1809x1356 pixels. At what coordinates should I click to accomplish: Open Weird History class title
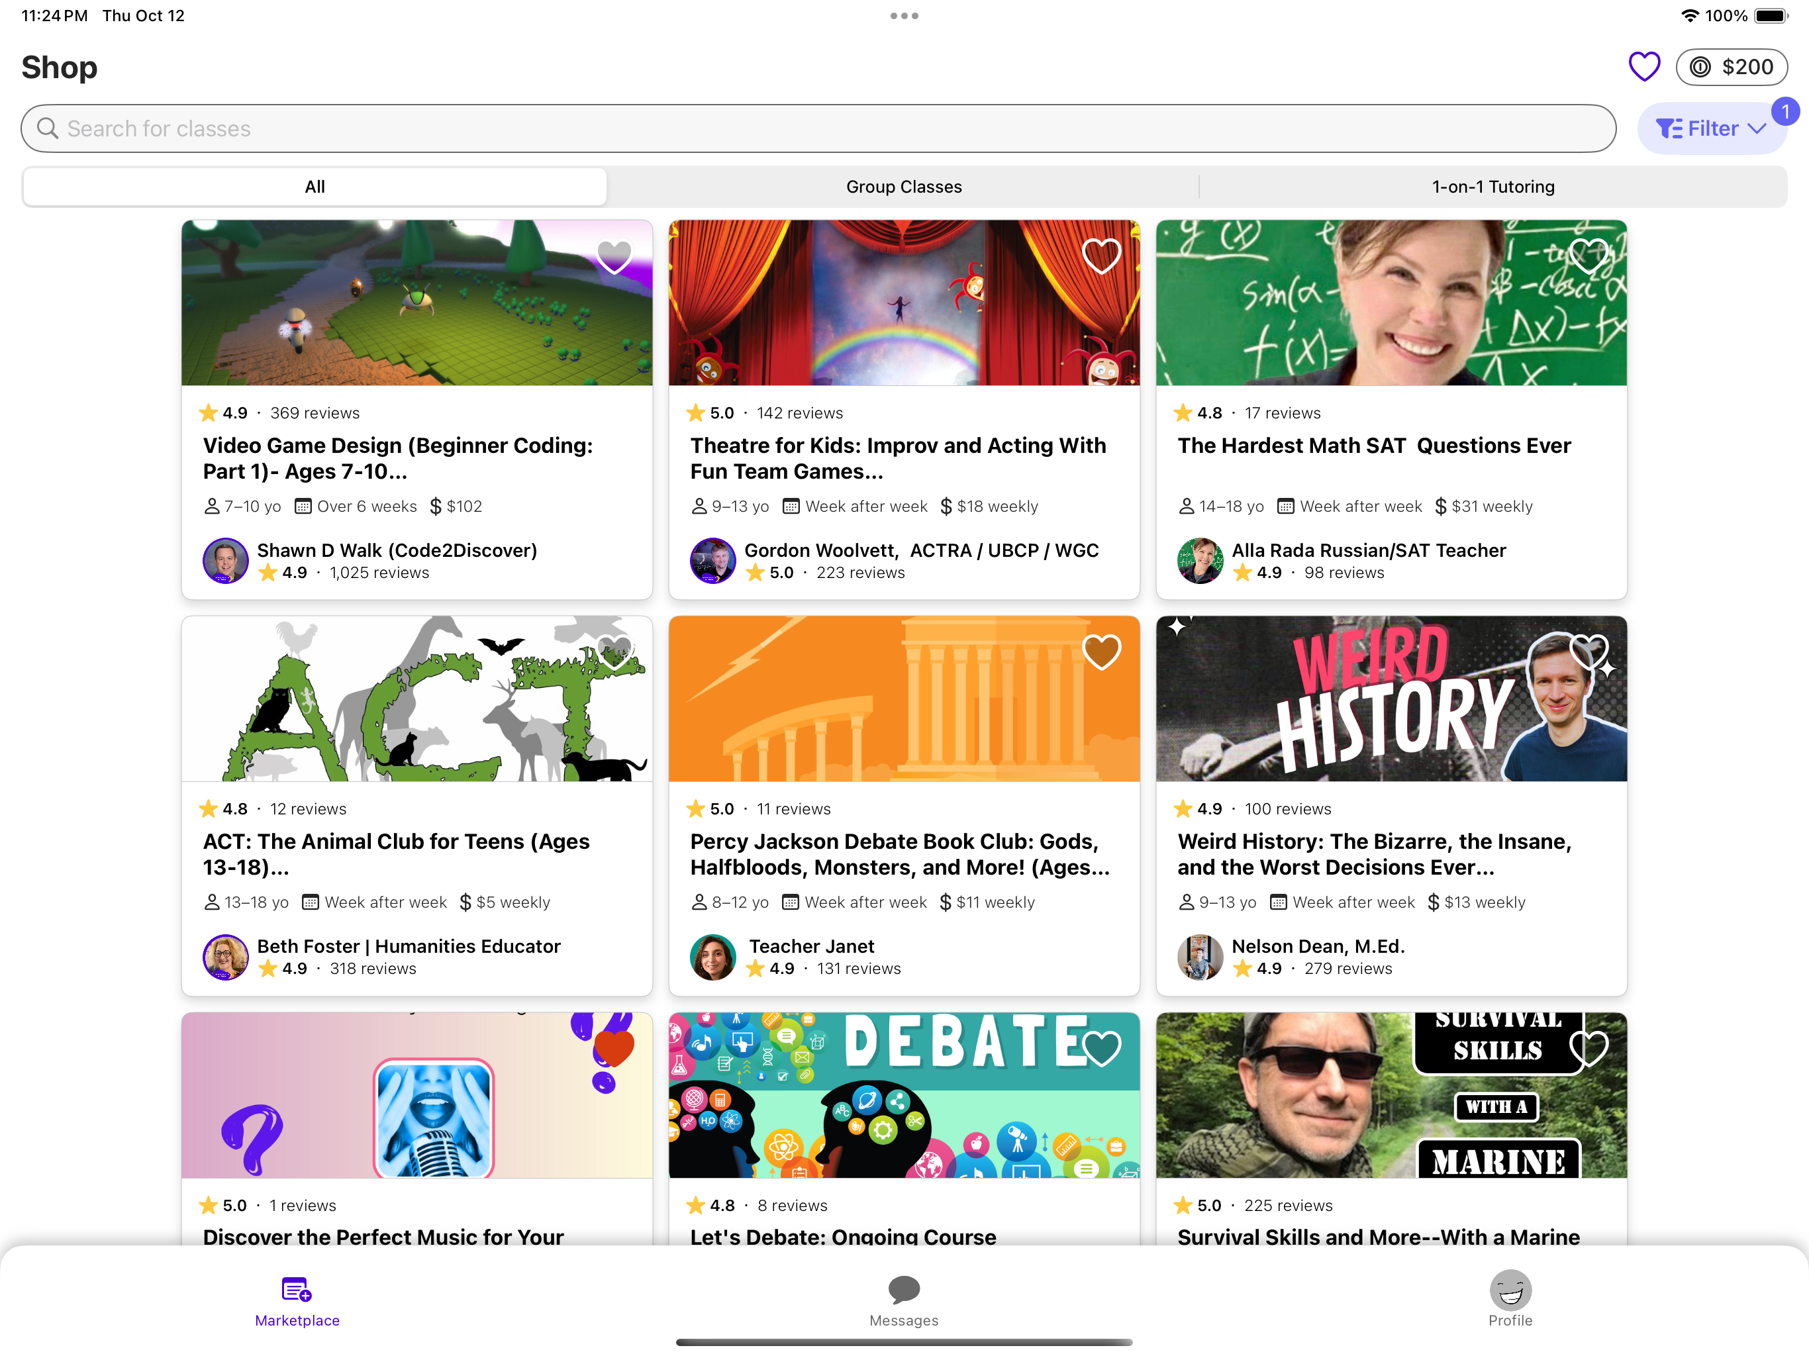[1374, 854]
